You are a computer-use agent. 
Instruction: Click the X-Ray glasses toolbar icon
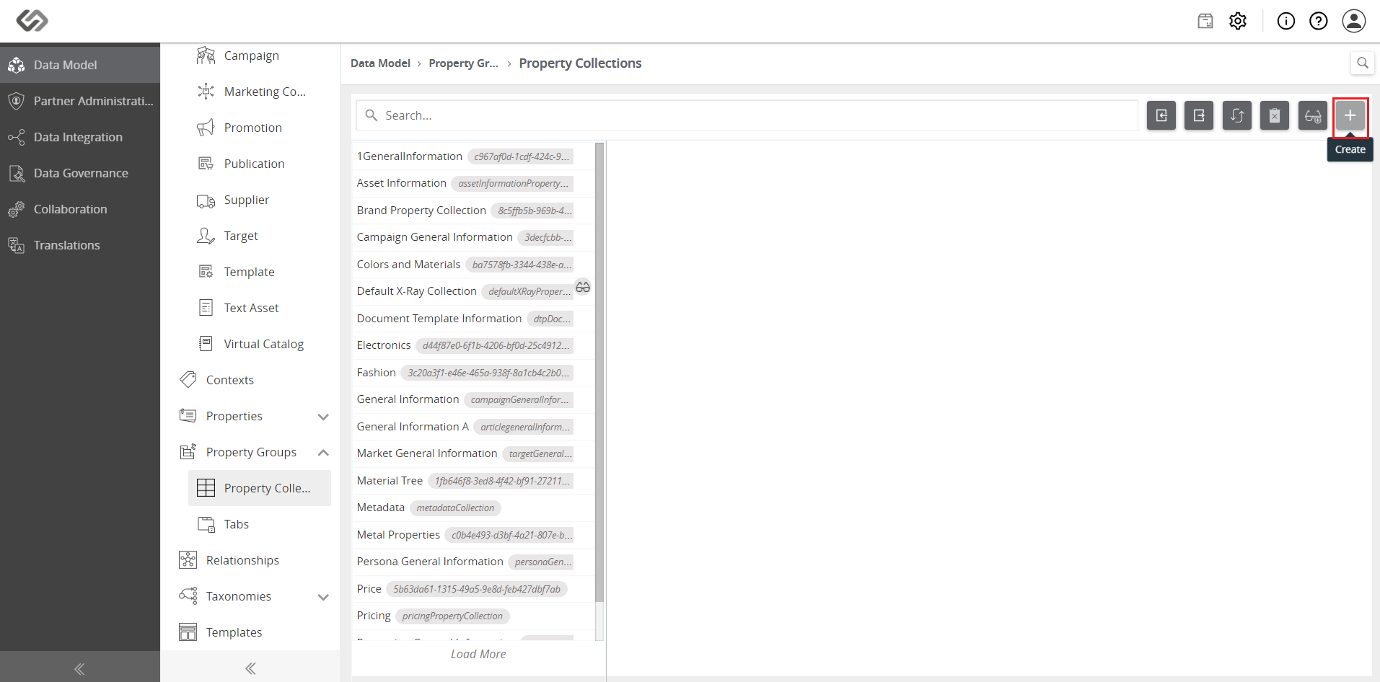(x=1312, y=115)
